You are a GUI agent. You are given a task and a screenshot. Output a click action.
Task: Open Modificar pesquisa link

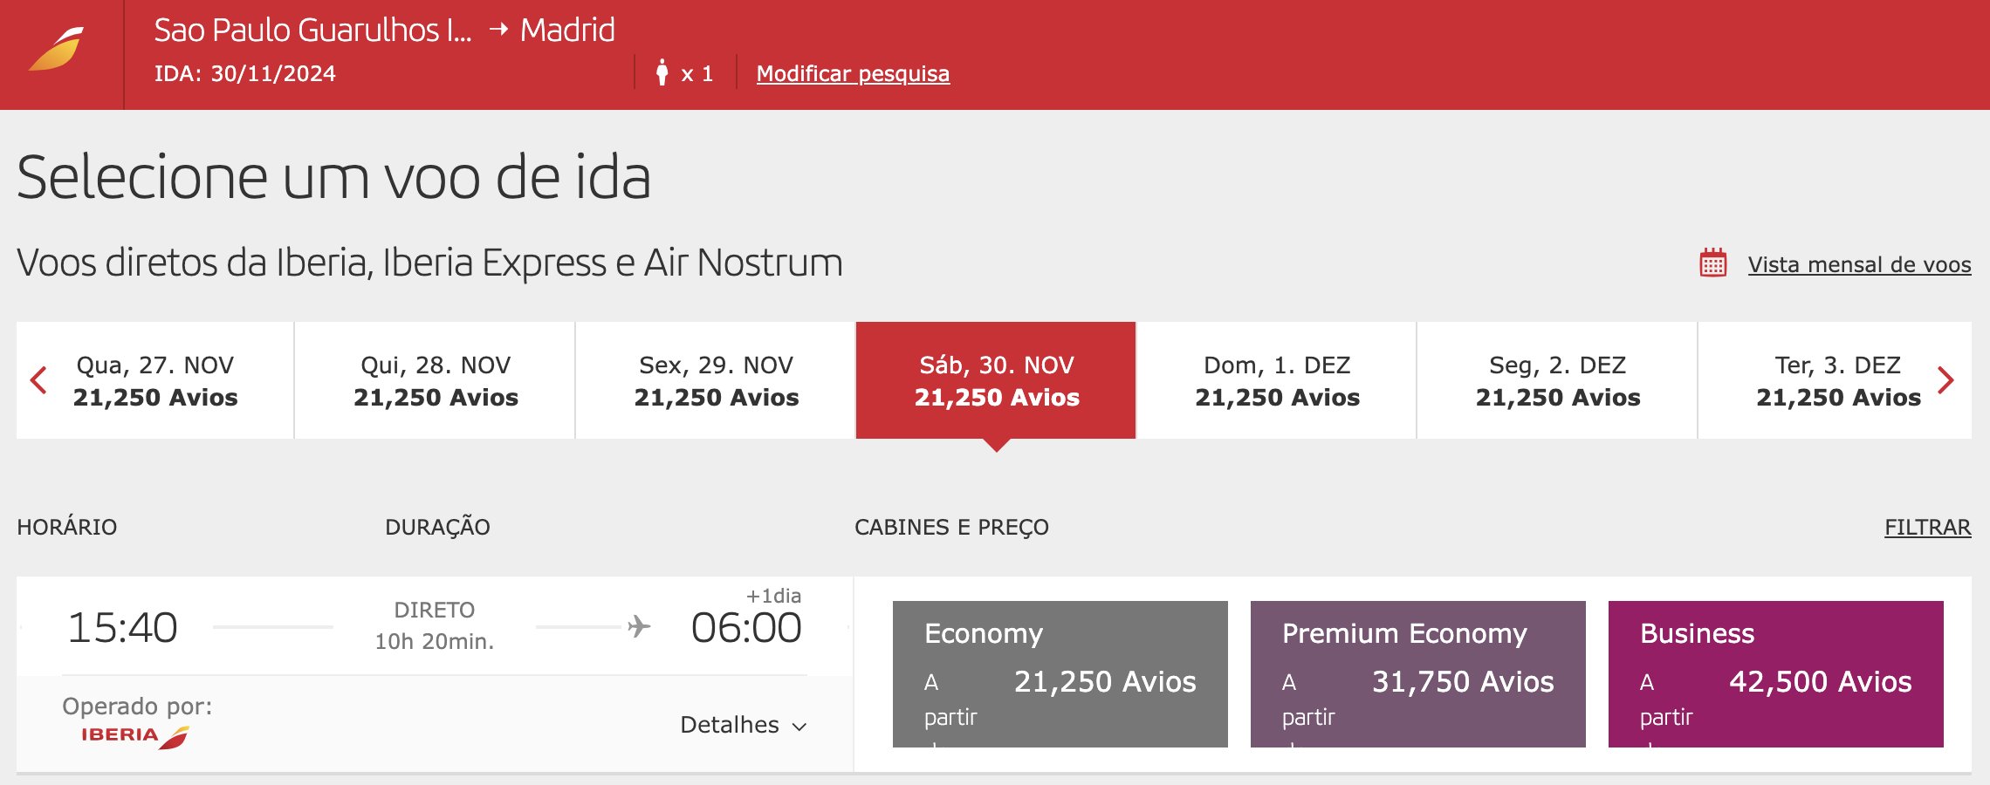click(853, 73)
